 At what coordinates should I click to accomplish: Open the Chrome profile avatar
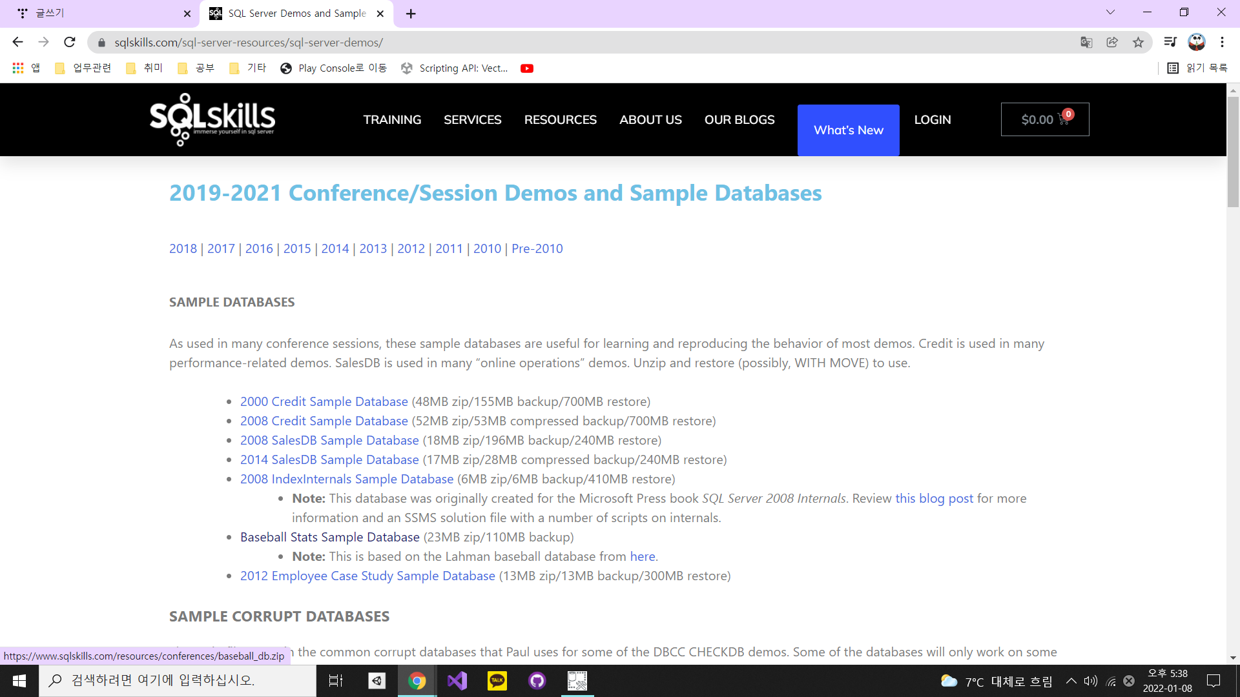point(1197,42)
